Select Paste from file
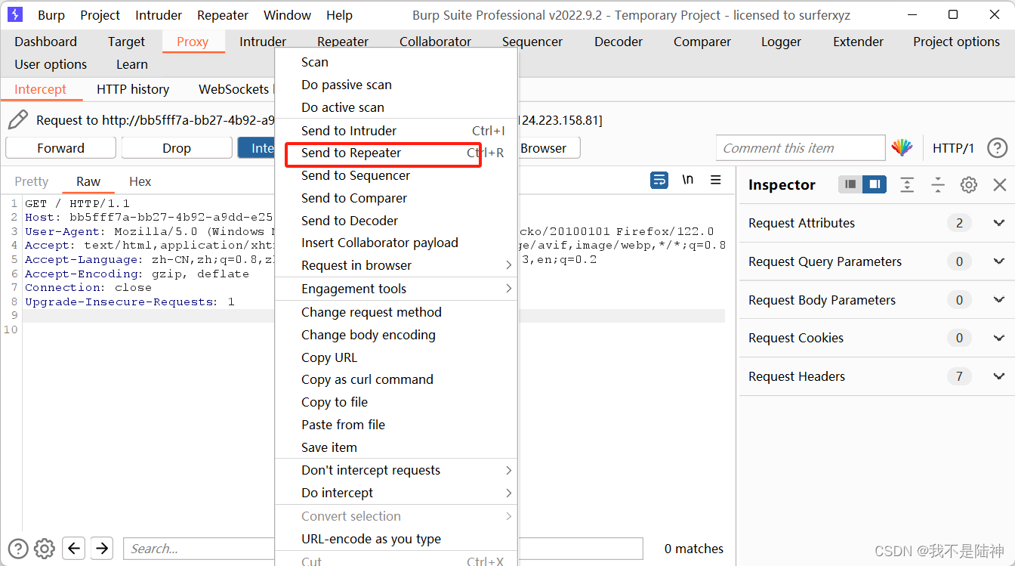1015x566 pixels. click(x=396, y=425)
